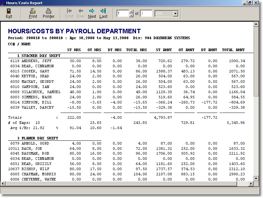Image resolution: width=263 pixels, height=198 pixels.
Task: Click the TOTAL AMNT column header
Action: 233,50
